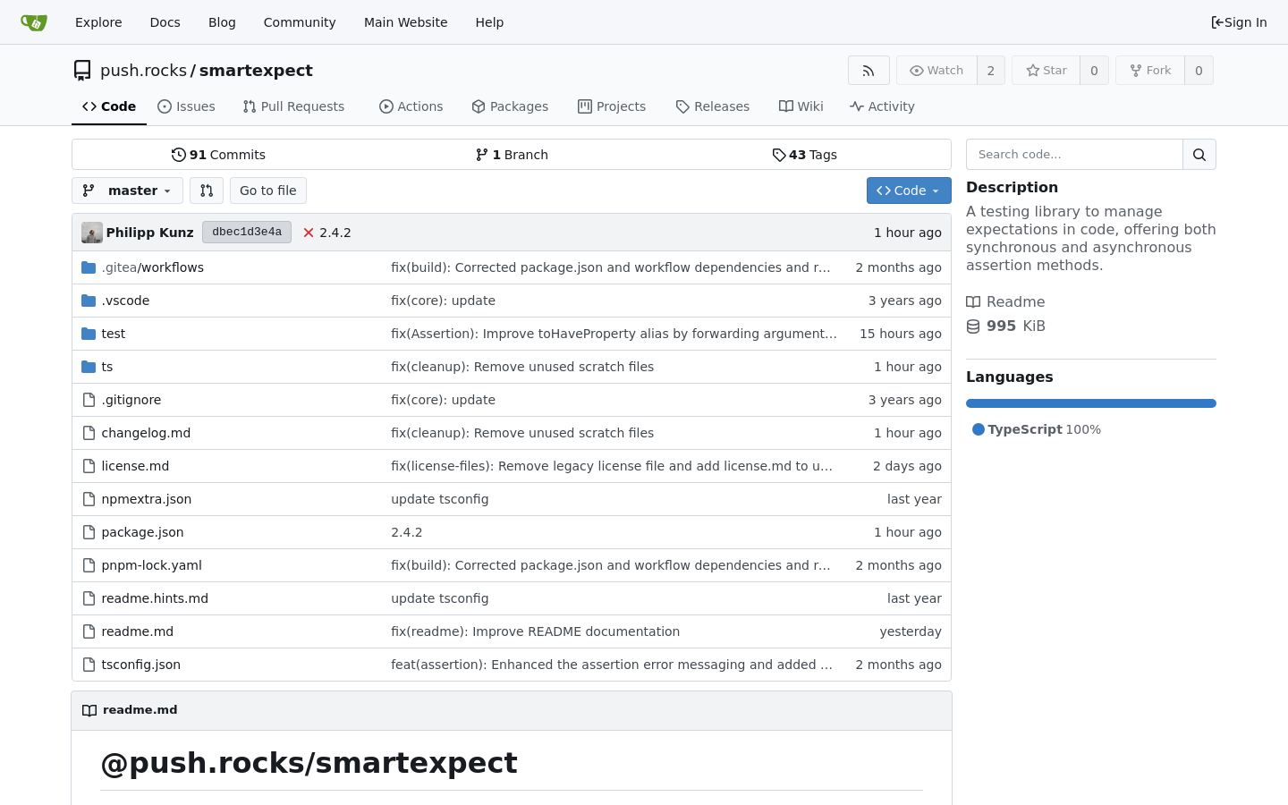Click the tags icon next to 43
The height and width of the screenshot is (805, 1288).
[x=779, y=155]
